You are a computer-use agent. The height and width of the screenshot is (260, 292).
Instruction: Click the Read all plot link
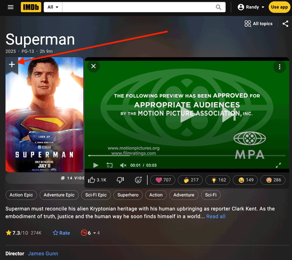click(x=216, y=216)
